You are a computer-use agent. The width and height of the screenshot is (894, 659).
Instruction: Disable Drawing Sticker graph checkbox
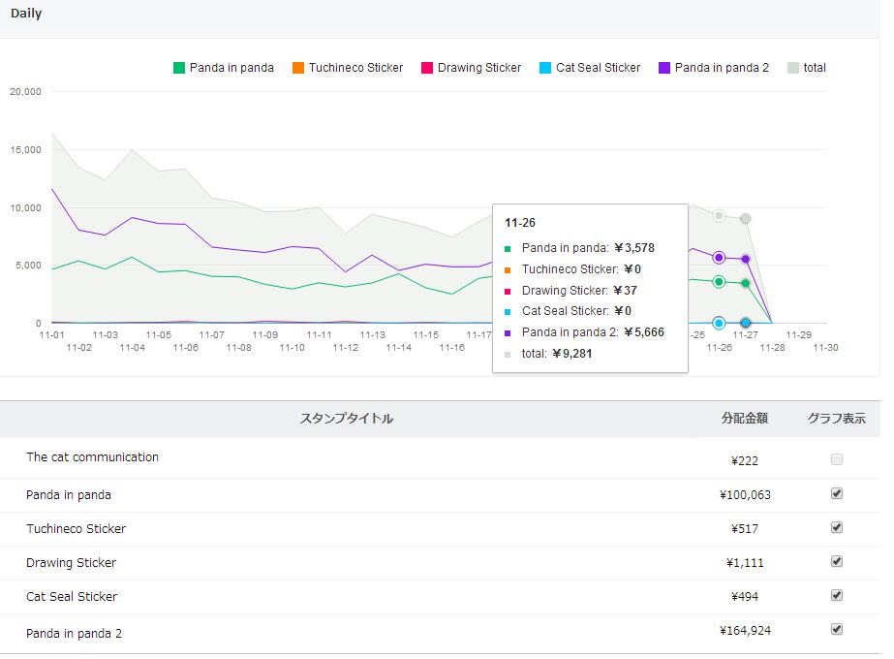(x=837, y=561)
